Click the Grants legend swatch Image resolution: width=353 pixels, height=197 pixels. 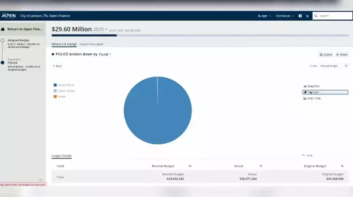(x=55, y=96)
